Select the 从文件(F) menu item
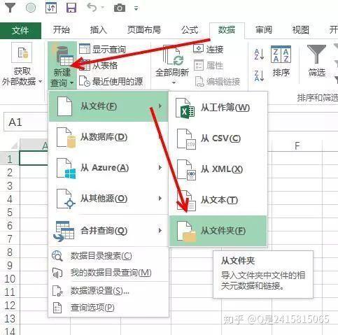The image size is (338, 335). (x=108, y=106)
